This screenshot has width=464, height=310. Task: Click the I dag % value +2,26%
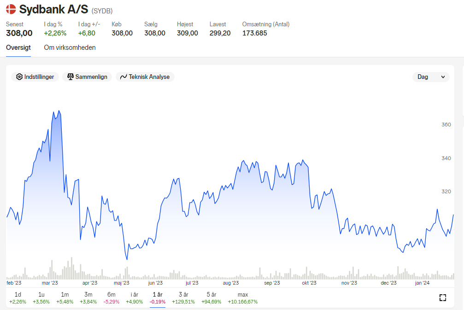(x=55, y=33)
